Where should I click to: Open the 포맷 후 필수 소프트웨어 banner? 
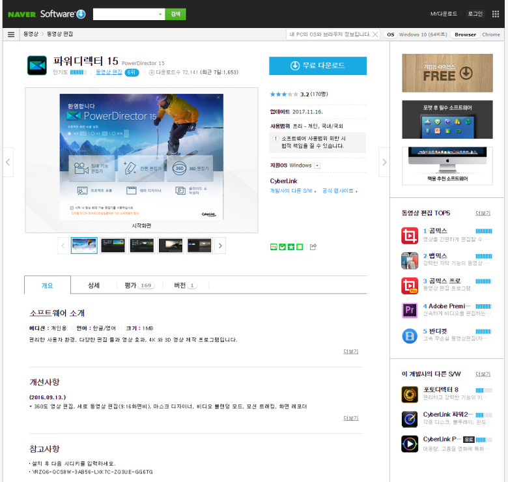(447, 120)
